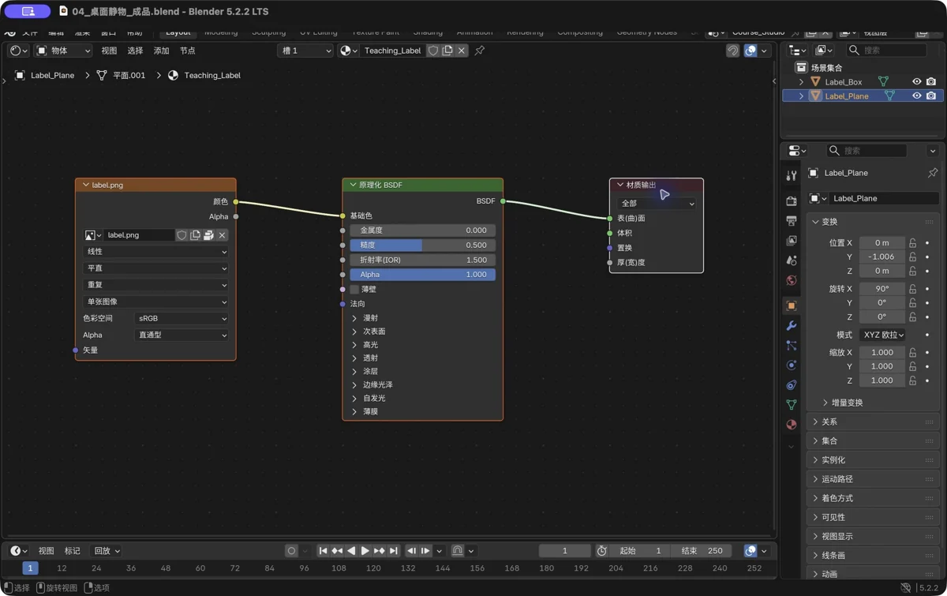Expand the 自发光 section of BSDF node
The width and height of the screenshot is (947, 596).
(354, 399)
